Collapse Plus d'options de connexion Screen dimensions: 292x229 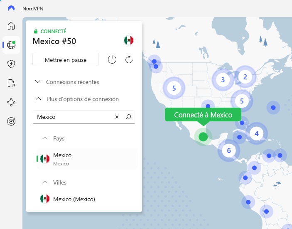[x=77, y=99]
